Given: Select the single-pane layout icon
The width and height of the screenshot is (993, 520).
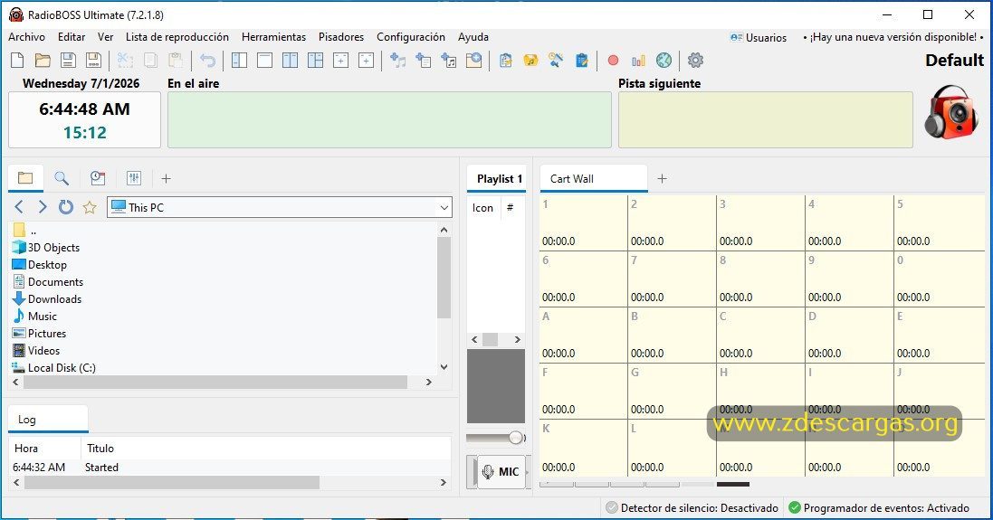Looking at the screenshot, I should (x=264, y=60).
